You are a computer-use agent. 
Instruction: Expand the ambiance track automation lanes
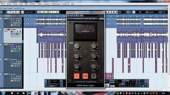pos(1,59)
